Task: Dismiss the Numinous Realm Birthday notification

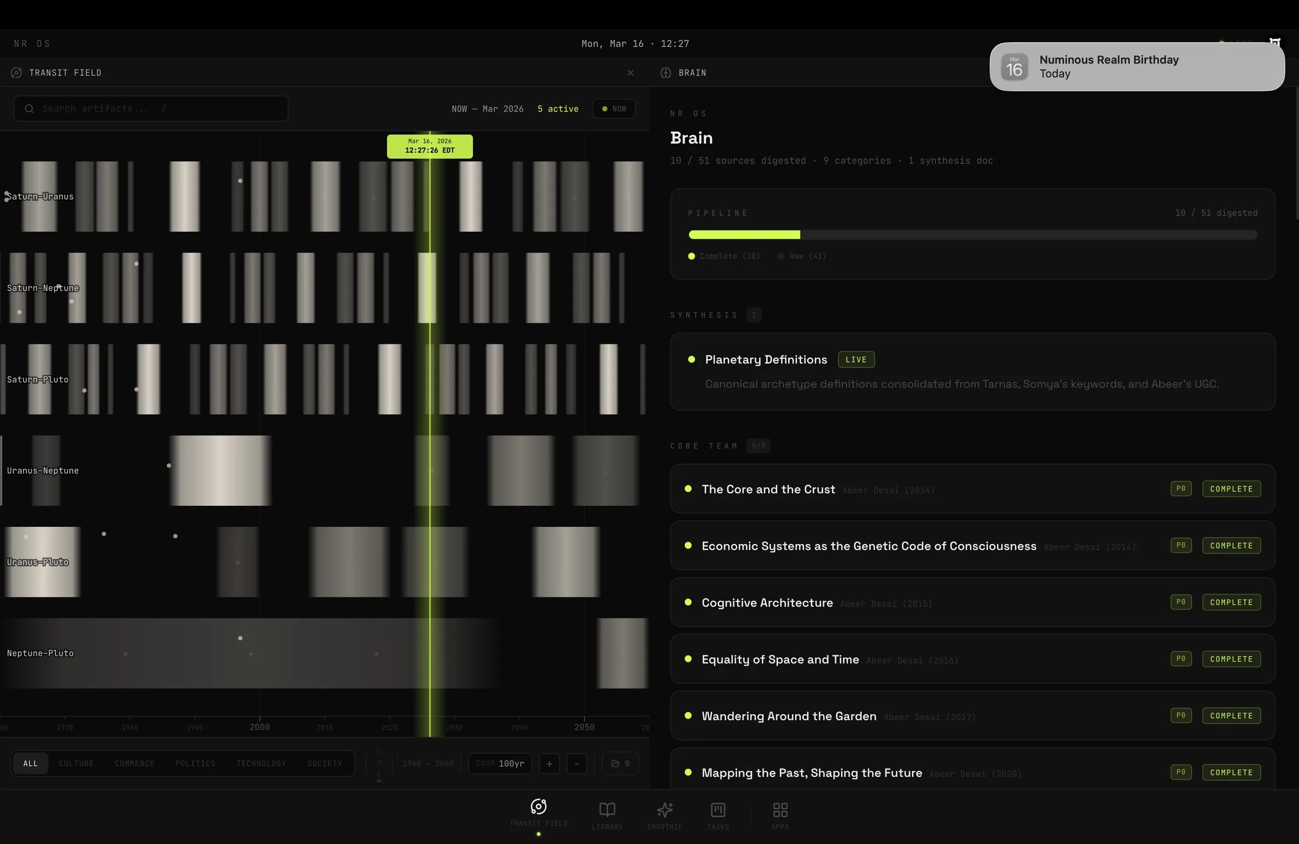Action: pos(1136,67)
